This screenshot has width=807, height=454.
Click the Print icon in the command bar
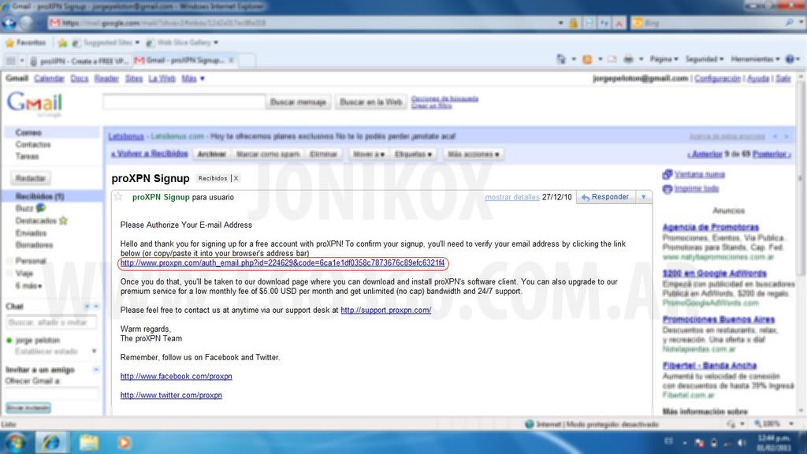click(628, 59)
